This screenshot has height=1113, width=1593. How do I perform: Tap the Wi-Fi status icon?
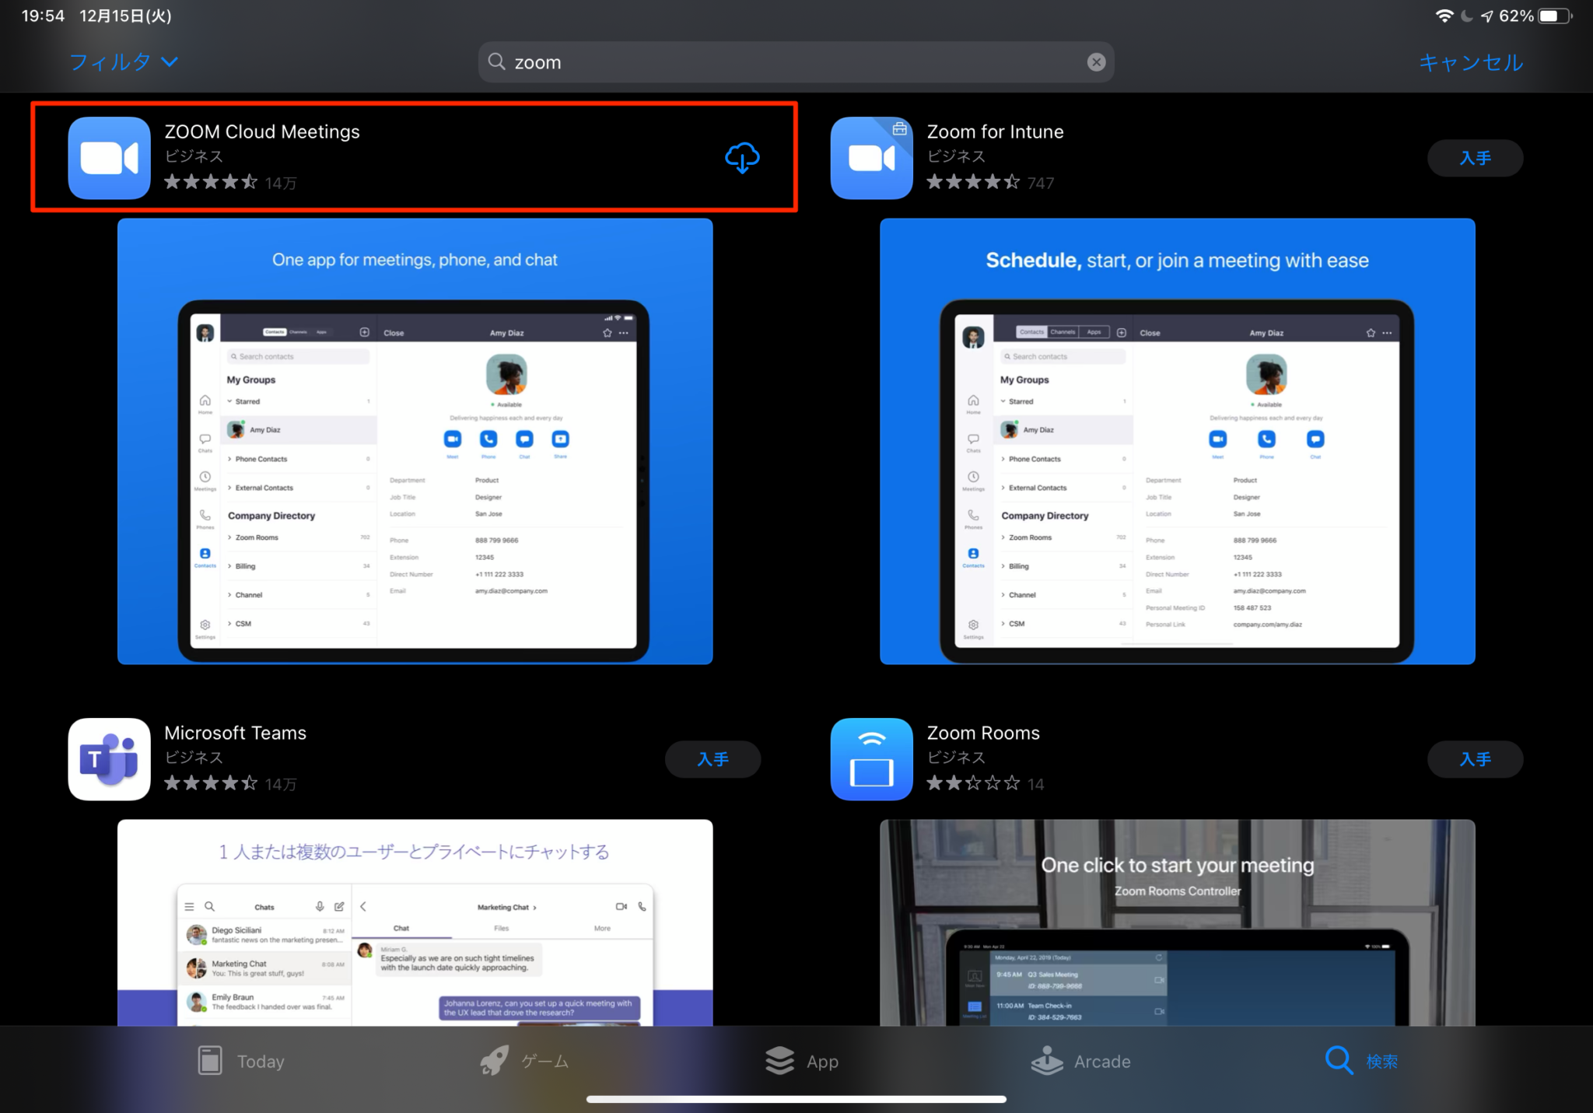click(1444, 16)
